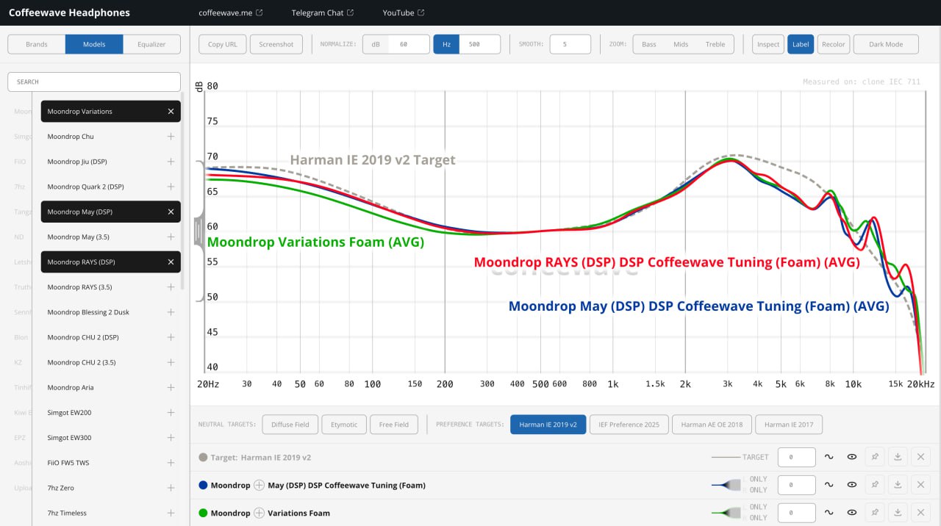This screenshot has height=526, width=941.
Task: Click the Smooth value input
Action: (570, 44)
